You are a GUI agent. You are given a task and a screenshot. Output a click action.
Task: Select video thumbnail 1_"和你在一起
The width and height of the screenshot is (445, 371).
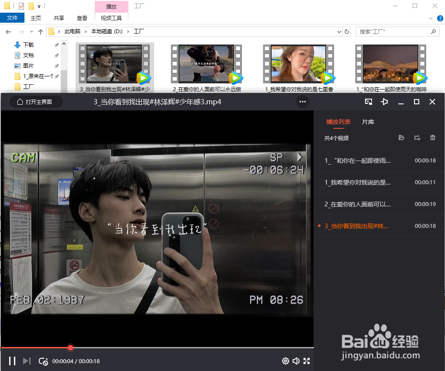pos(391,68)
